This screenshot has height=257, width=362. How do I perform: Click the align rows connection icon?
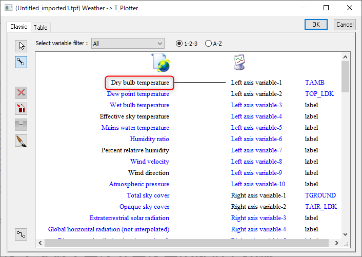21,124
